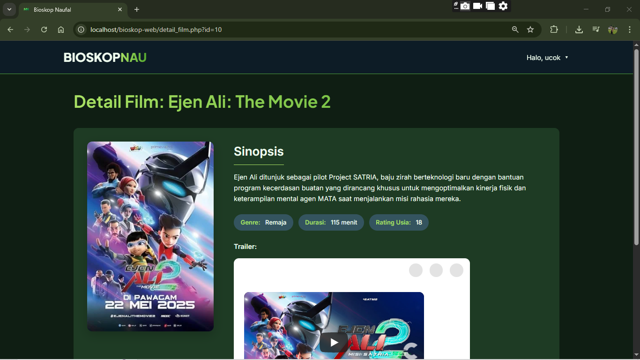Expand the "Halo, ucok" user dropdown
The width and height of the screenshot is (640, 360).
(547, 58)
